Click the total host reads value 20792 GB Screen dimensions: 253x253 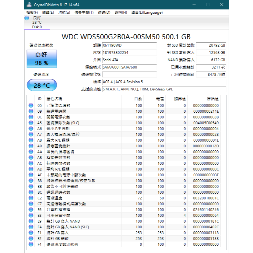(211, 45)
